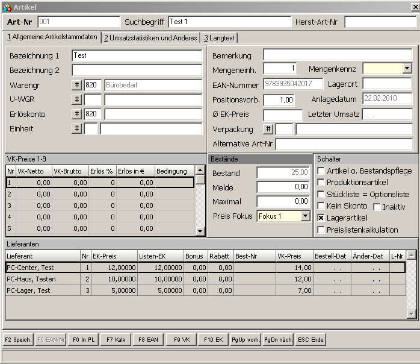Click the F8 EAN toolbar button
The image size is (420, 364).
[x=148, y=339]
